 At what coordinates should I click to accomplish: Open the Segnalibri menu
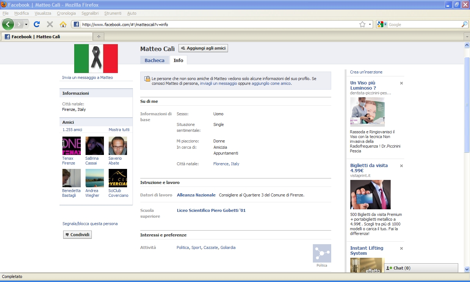pos(90,13)
